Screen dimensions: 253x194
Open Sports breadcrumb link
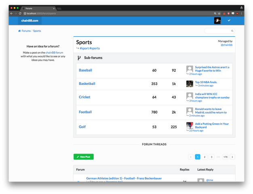37,31
